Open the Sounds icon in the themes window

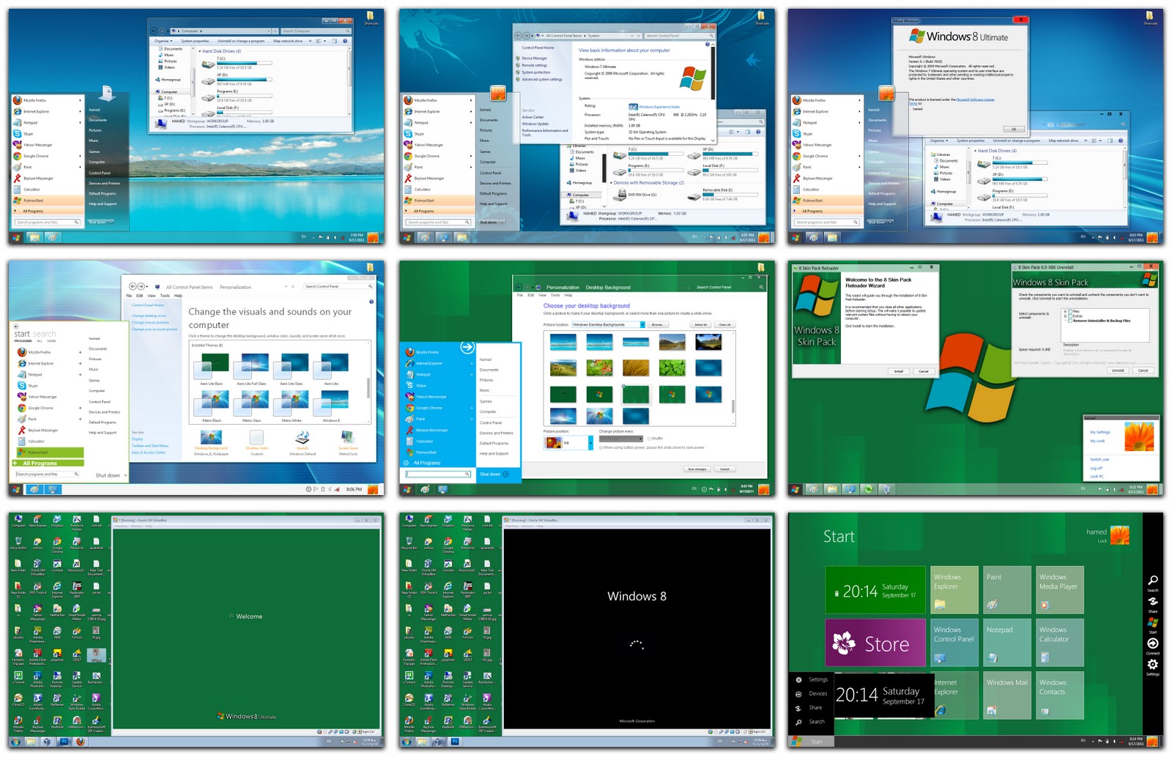303,438
